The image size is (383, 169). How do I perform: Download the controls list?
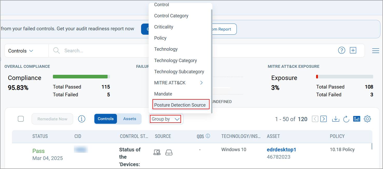336,119
